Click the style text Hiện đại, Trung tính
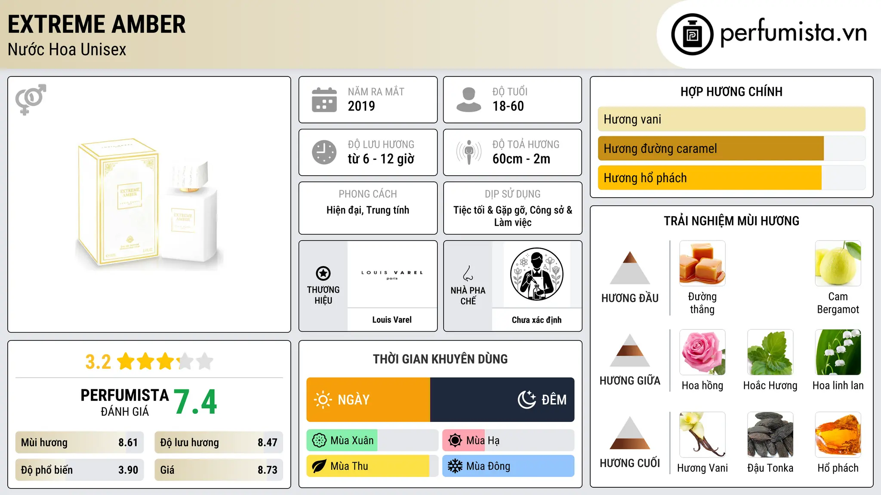 click(368, 210)
